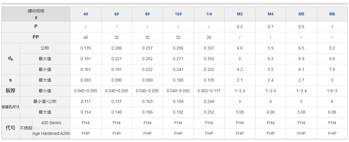Image resolution: width=349 pixels, height=142 pixels.
Task: Select the PP row label
Action: [36, 37]
